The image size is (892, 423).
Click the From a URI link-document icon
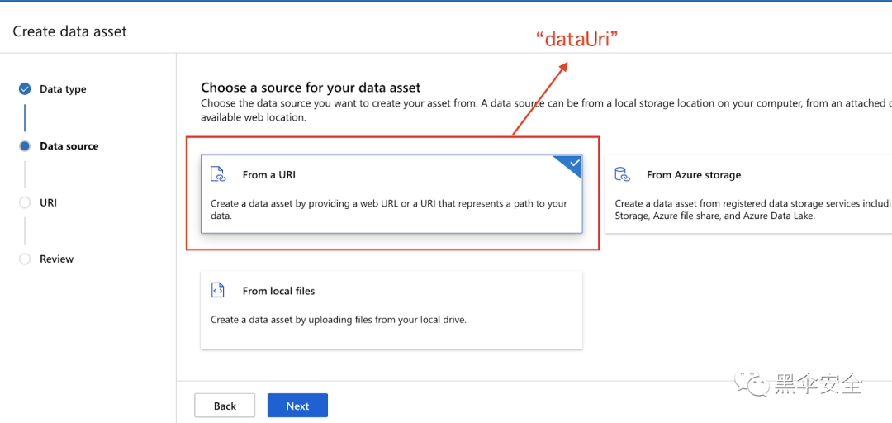tap(218, 174)
